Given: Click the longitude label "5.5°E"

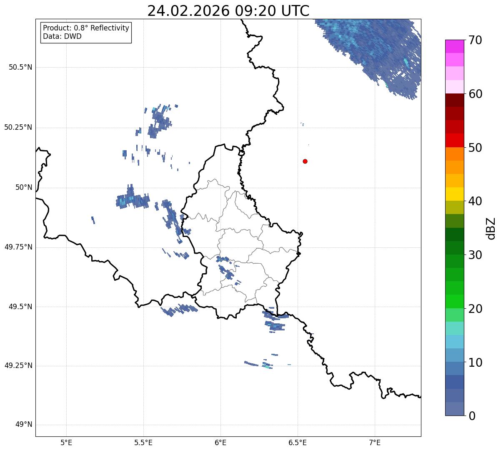Looking at the screenshot, I should point(143,443).
